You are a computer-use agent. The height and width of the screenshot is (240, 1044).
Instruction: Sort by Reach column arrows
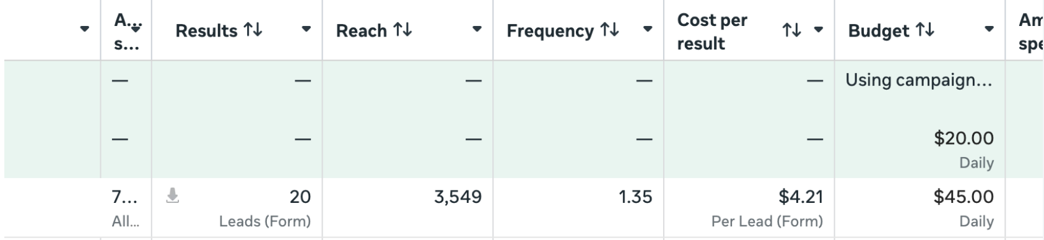tap(402, 30)
